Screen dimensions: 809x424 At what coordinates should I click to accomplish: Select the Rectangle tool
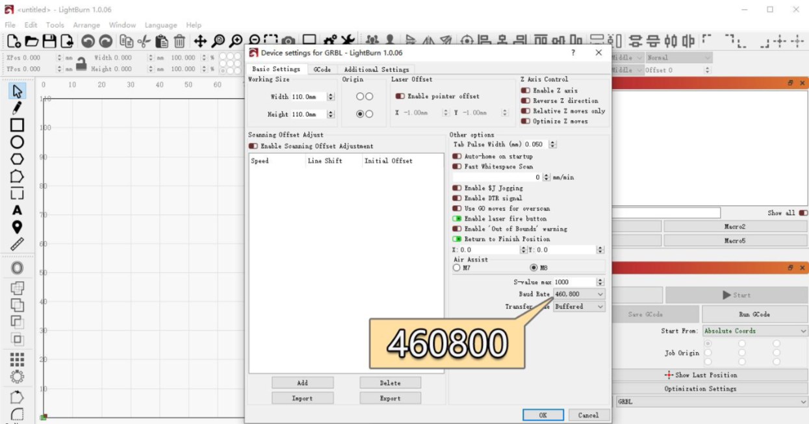[x=17, y=125]
